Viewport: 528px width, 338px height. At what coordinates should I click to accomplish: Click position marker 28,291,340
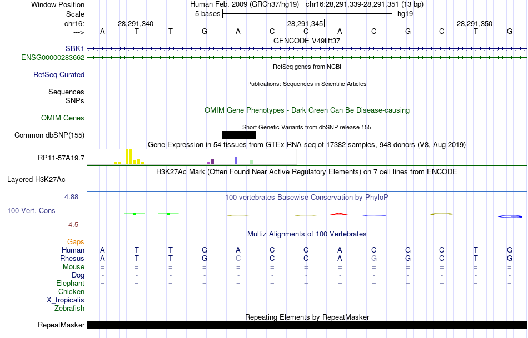tap(136, 23)
